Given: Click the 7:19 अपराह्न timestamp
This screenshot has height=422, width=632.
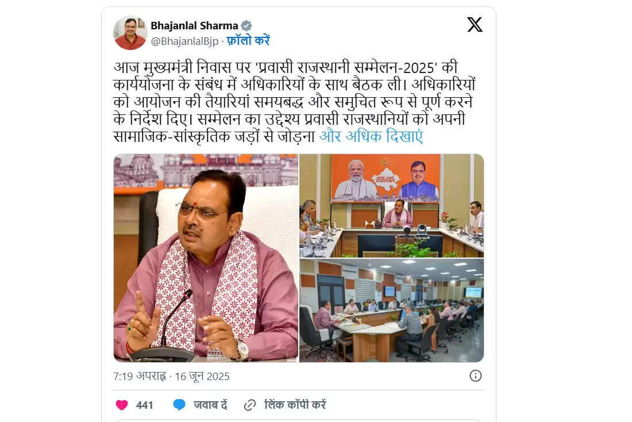Looking at the screenshot, I should tap(140, 377).
